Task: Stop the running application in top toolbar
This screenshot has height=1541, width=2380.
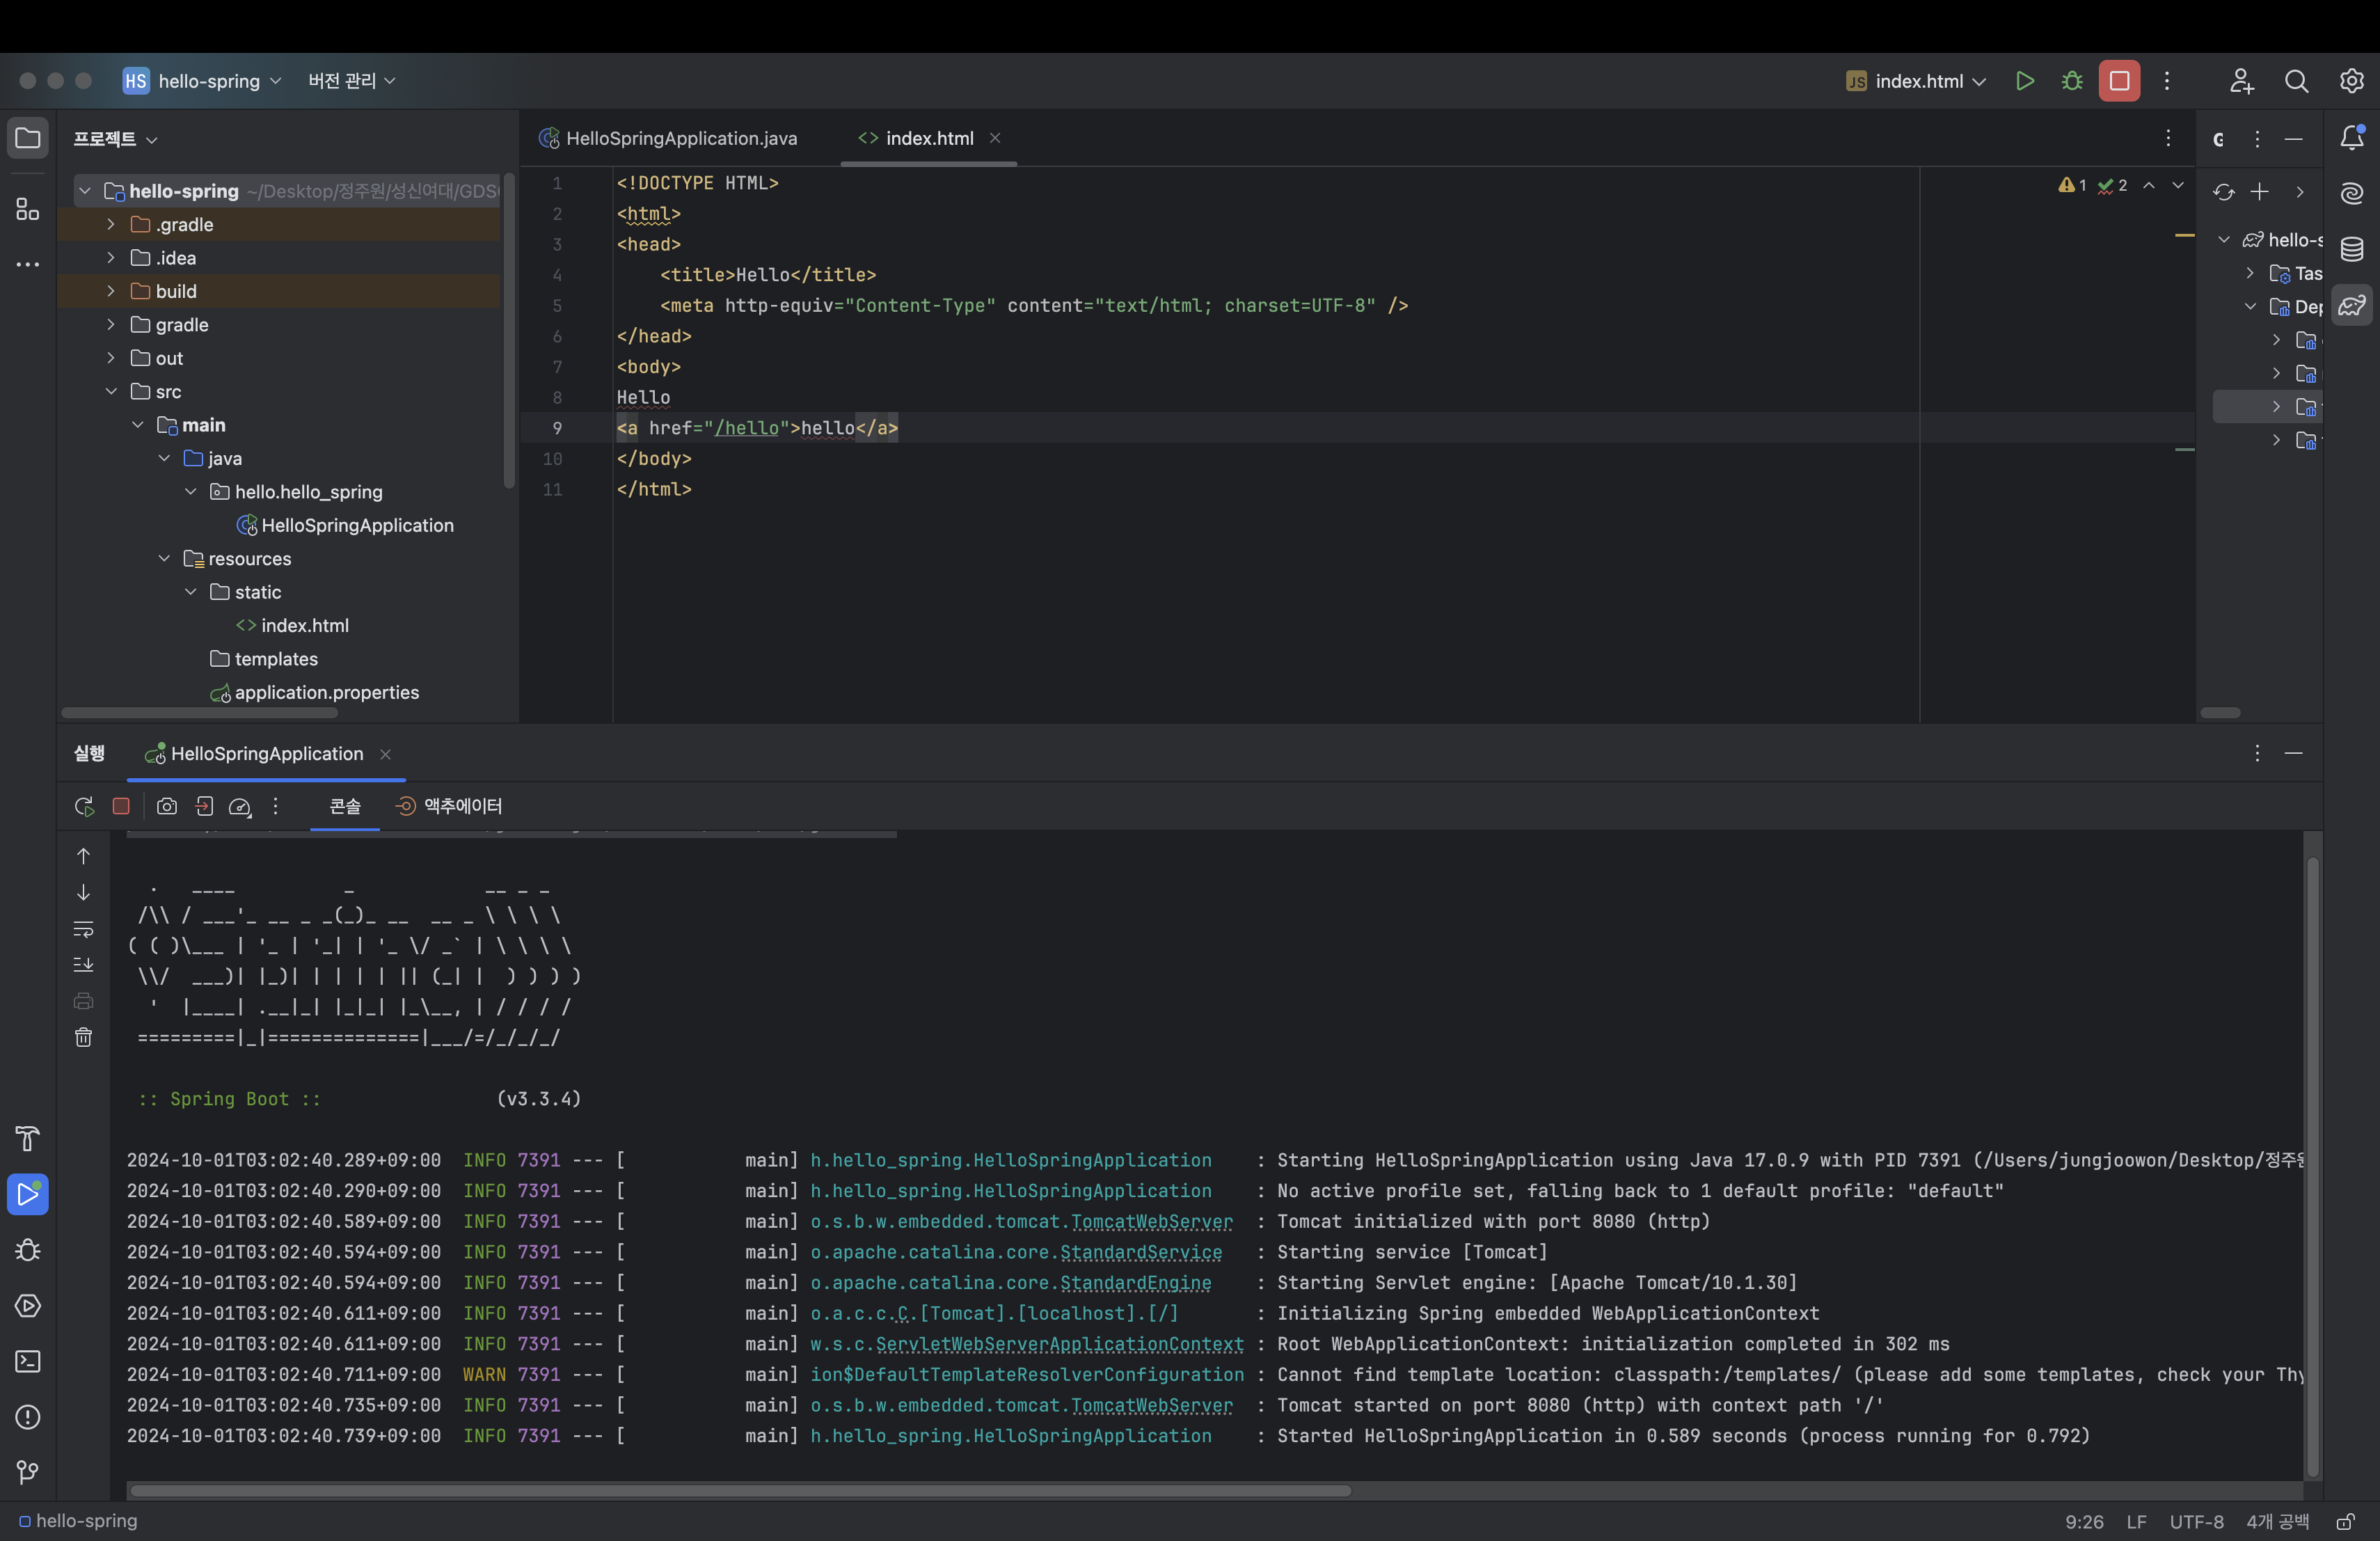Action: tap(2119, 81)
